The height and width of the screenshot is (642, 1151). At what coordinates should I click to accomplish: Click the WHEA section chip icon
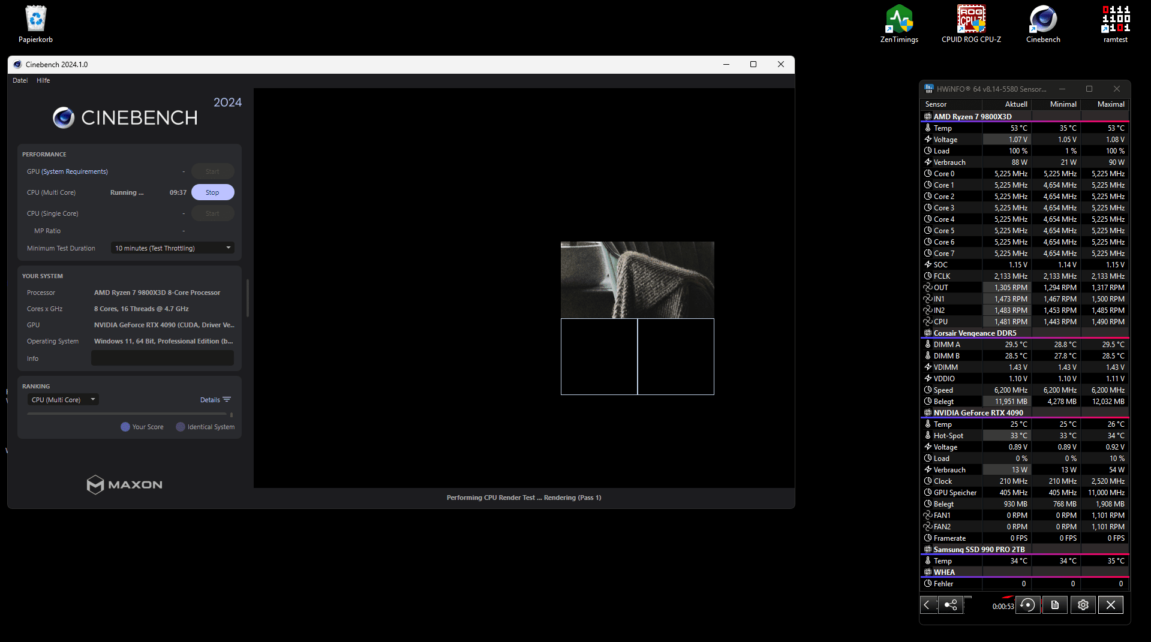[928, 572]
